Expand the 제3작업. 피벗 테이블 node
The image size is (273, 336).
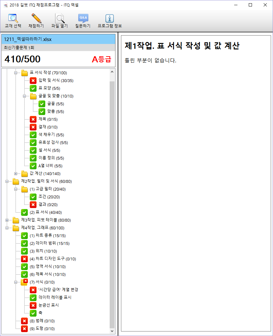(7, 220)
